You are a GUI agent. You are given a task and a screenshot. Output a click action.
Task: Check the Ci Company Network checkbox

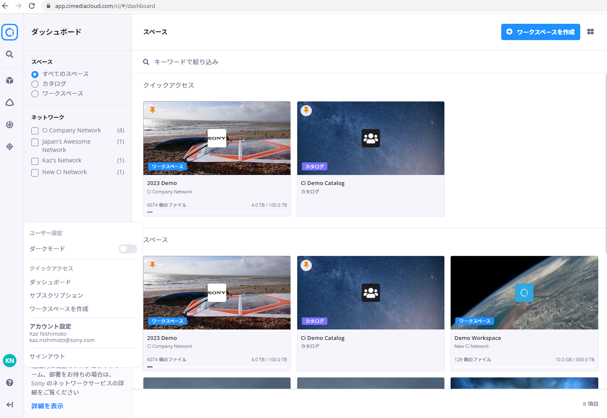point(35,131)
